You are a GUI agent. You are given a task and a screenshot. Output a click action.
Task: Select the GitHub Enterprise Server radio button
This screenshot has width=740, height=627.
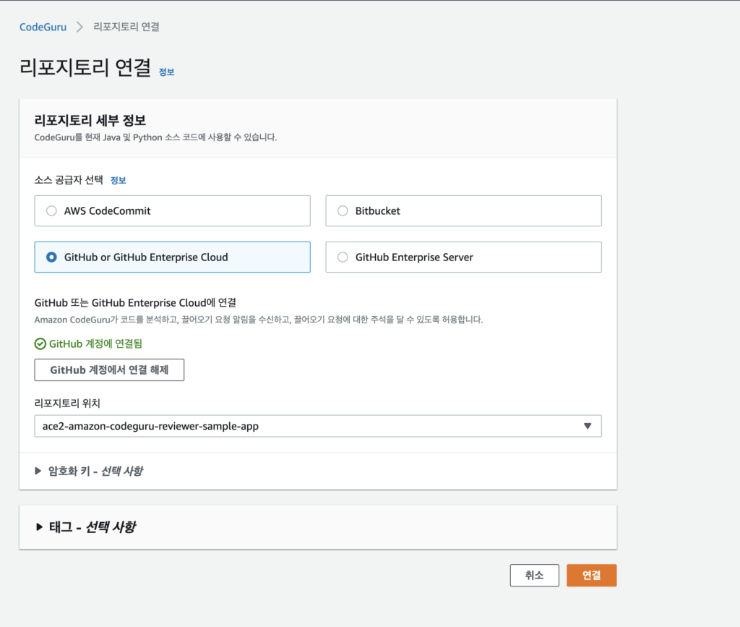pyautogui.click(x=343, y=257)
